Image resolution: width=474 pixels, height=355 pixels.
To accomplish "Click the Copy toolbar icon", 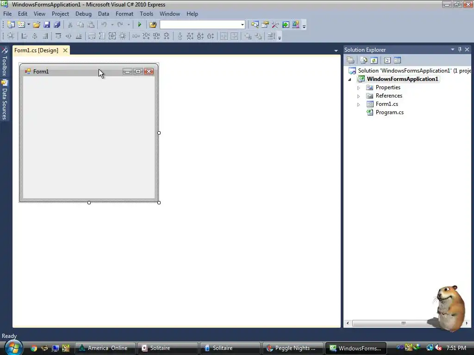I will [x=80, y=25].
